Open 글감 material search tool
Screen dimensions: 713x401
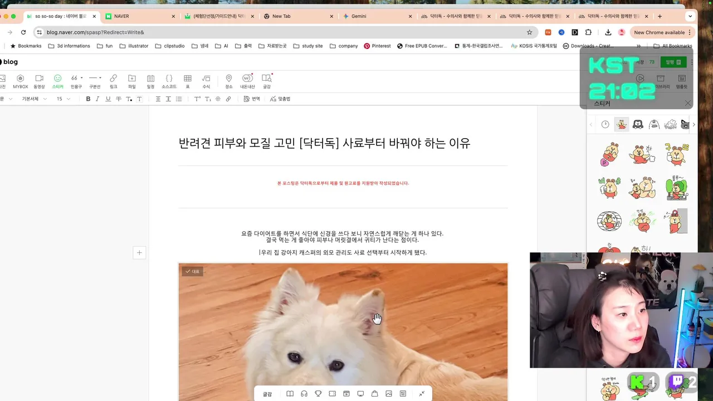tap(267, 81)
